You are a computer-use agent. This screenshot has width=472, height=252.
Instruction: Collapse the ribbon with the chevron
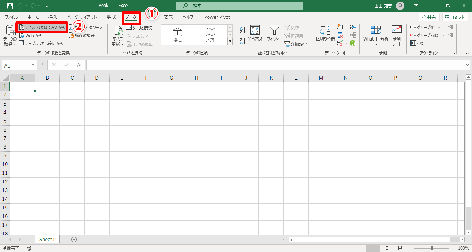467,53
